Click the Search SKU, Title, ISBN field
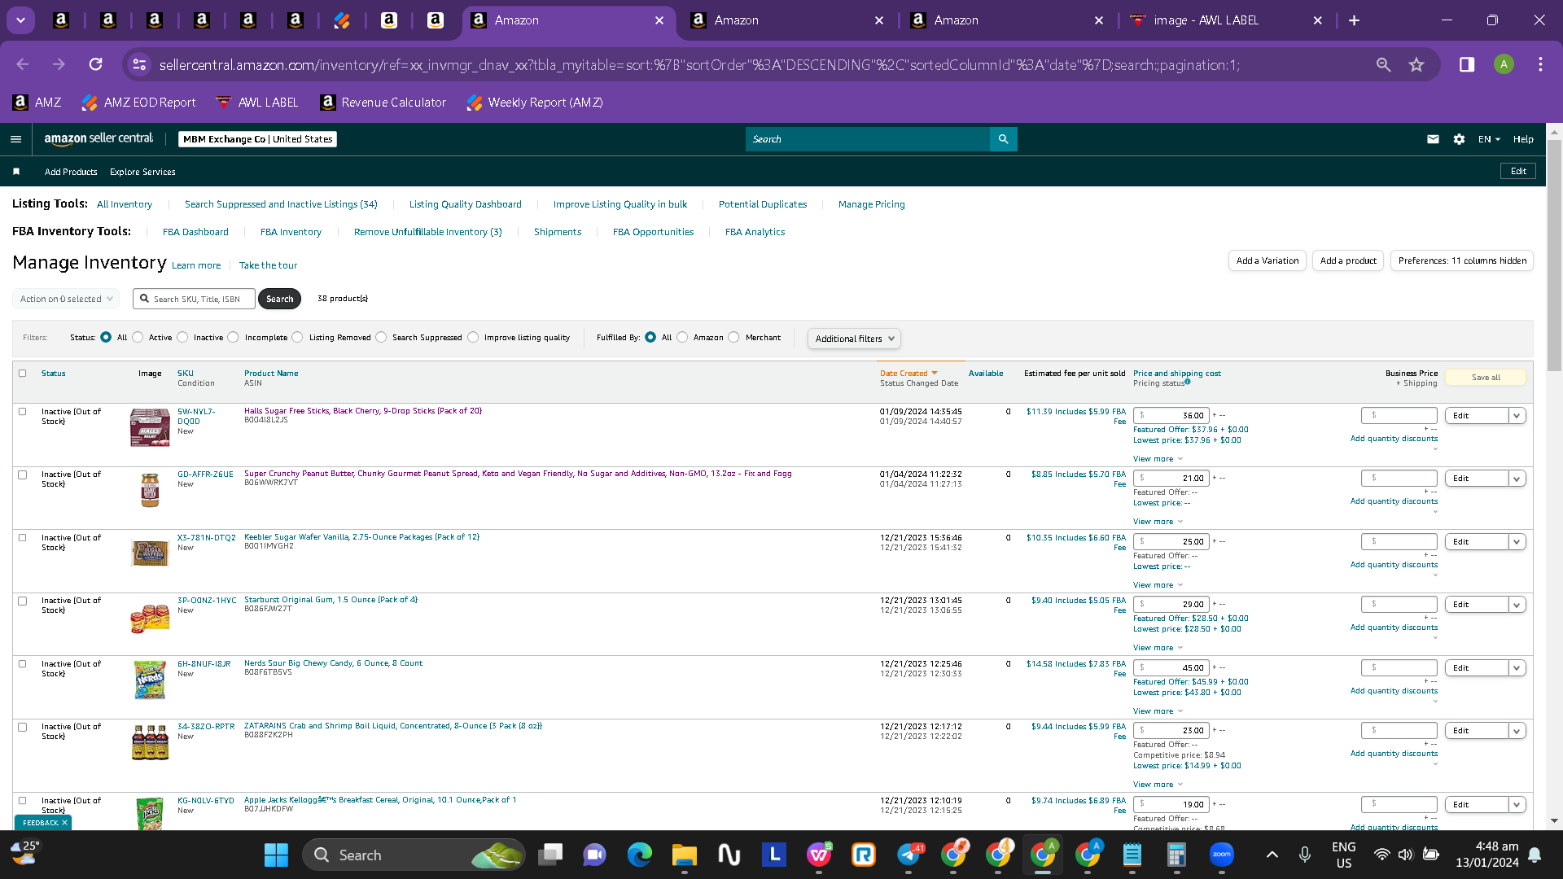 (x=194, y=299)
